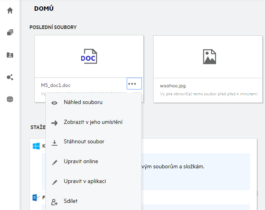Click the Windows logo icon in downloads list
Image resolution: width=265 pixels, height=210 pixels.
[x=37, y=146]
